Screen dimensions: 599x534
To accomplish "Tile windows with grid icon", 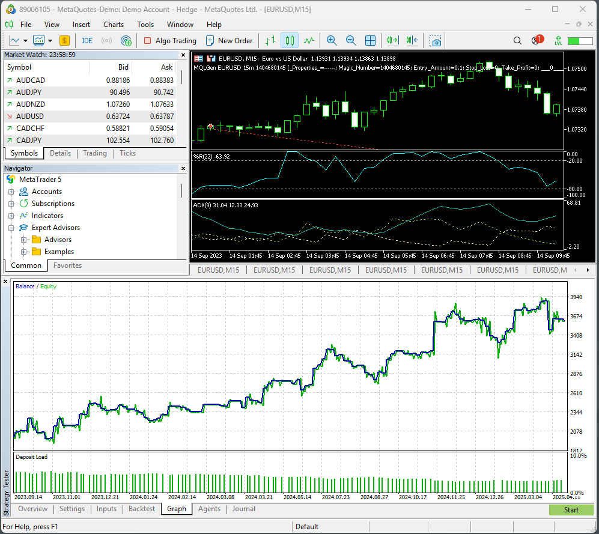I will click(370, 40).
